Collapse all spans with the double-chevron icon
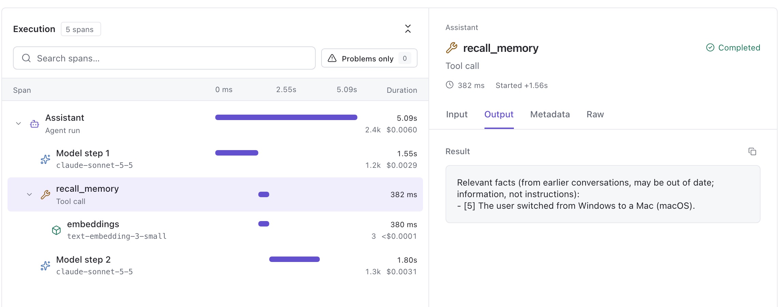The image size is (779, 307). click(408, 29)
